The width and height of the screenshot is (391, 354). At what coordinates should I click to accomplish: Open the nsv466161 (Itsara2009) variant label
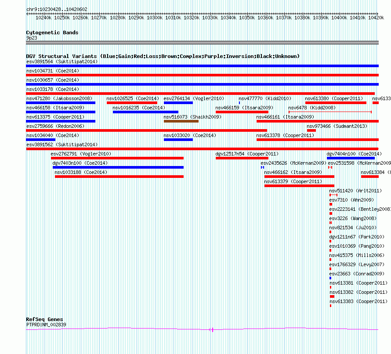285,117
